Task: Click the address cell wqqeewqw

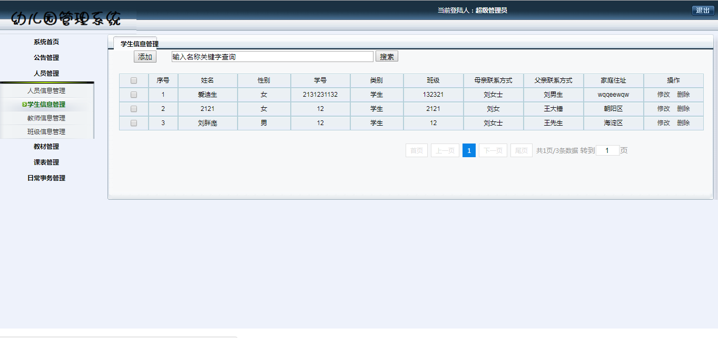Action: (613, 95)
